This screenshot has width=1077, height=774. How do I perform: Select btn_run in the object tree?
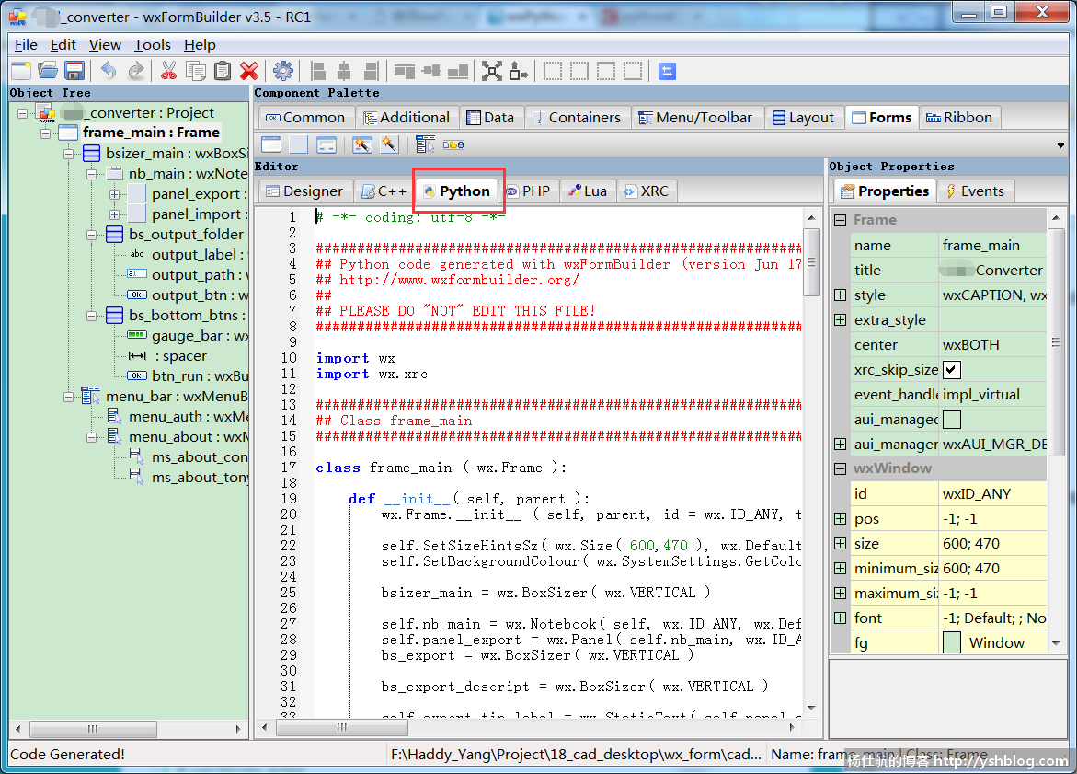coord(189,376)
